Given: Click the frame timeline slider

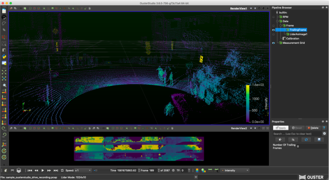Looking at the screenshot, I should pos(101,171).
